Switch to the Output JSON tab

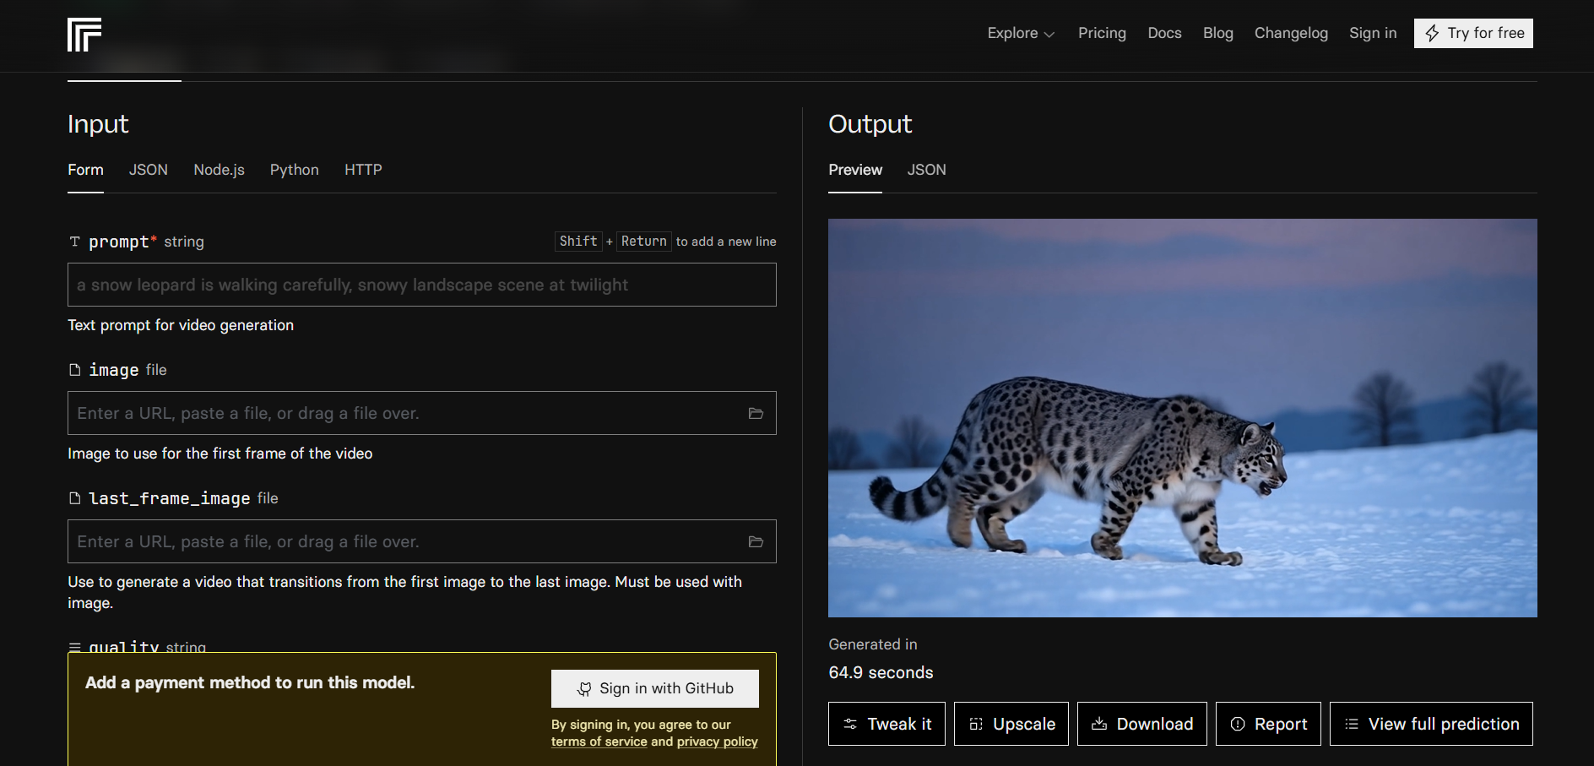926,170
